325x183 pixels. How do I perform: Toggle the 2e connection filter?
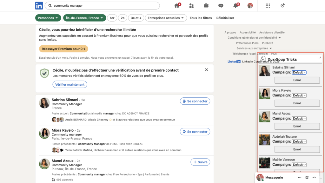pos(123,18)
